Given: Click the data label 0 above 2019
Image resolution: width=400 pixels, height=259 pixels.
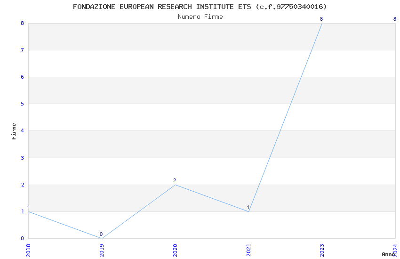Looking at the screenshot, I should (x=101, y=234).
